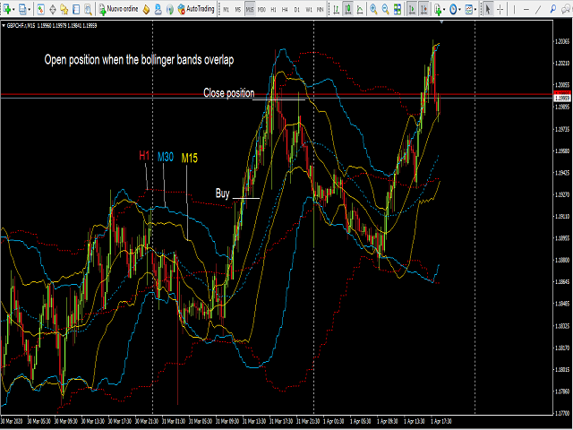Click the MQL5 community user icon
This screenshot has height=430, width=573.
(158, 9)
